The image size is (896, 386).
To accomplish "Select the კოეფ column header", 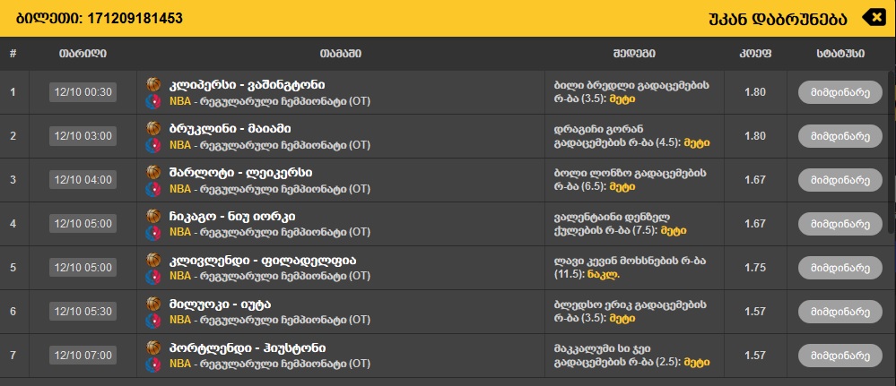I will pos(755,54).
